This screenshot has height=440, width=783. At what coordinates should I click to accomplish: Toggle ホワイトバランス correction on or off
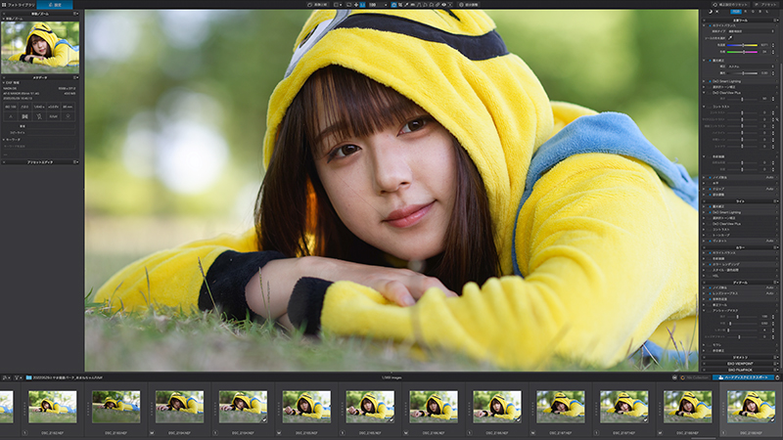711,25
